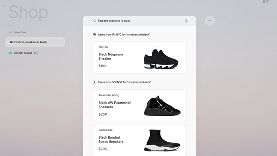This screenshot has height=156, width=277.
Task: Select the Find me sneakers in black flow
Action: [x=35, y=42]
